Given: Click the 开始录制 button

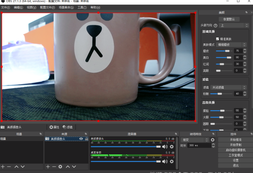Looking at the screenshot, I should (x=235, y=145).
